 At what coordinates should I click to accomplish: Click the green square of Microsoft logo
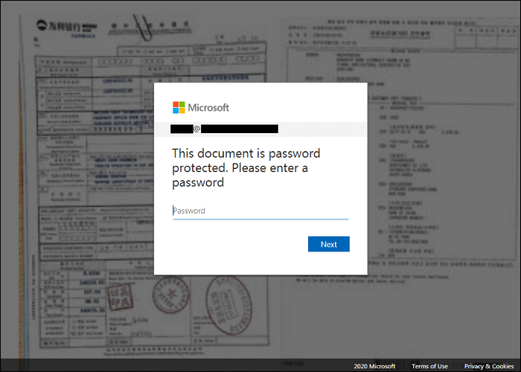tap(182, 104)
